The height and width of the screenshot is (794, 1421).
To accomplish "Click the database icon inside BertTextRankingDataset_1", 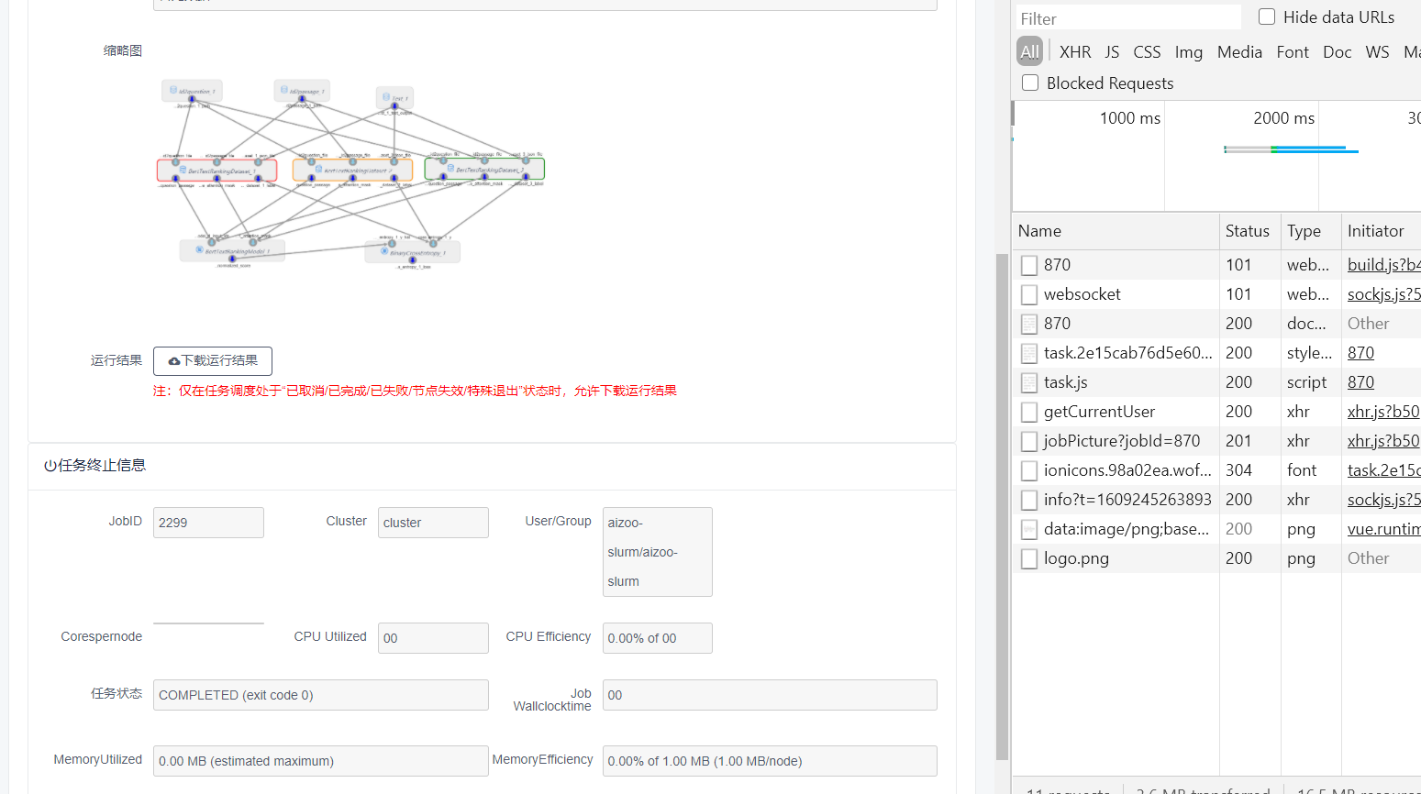I will pos(183,169).
